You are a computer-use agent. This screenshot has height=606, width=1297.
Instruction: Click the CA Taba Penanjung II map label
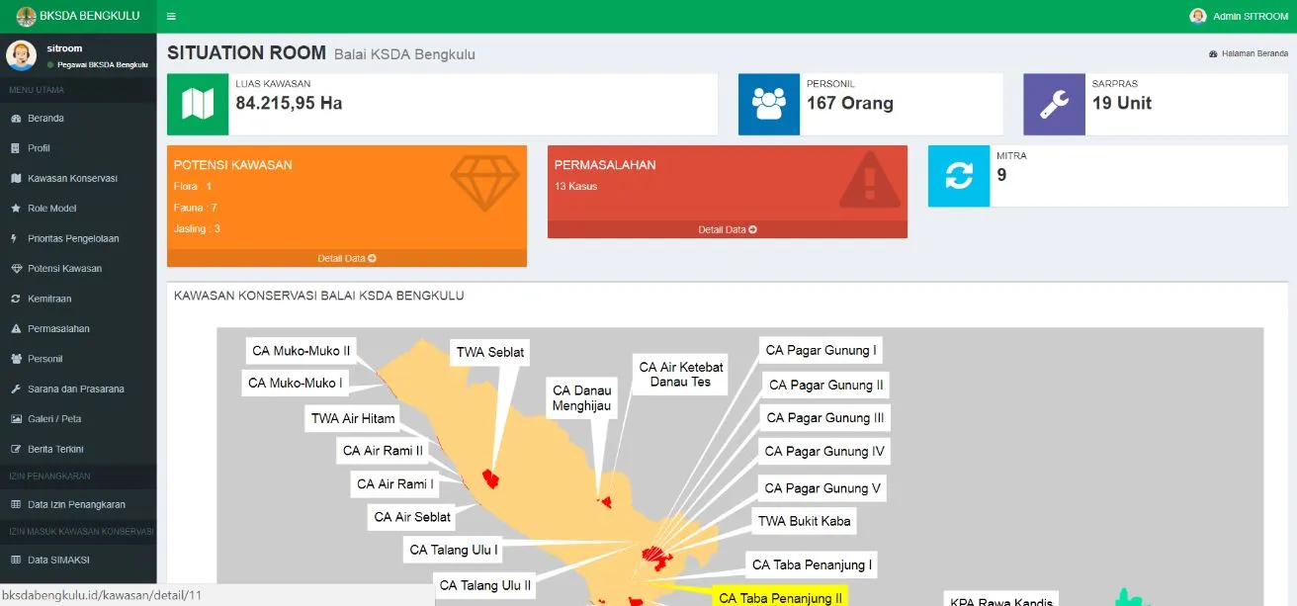pos(780,597)
